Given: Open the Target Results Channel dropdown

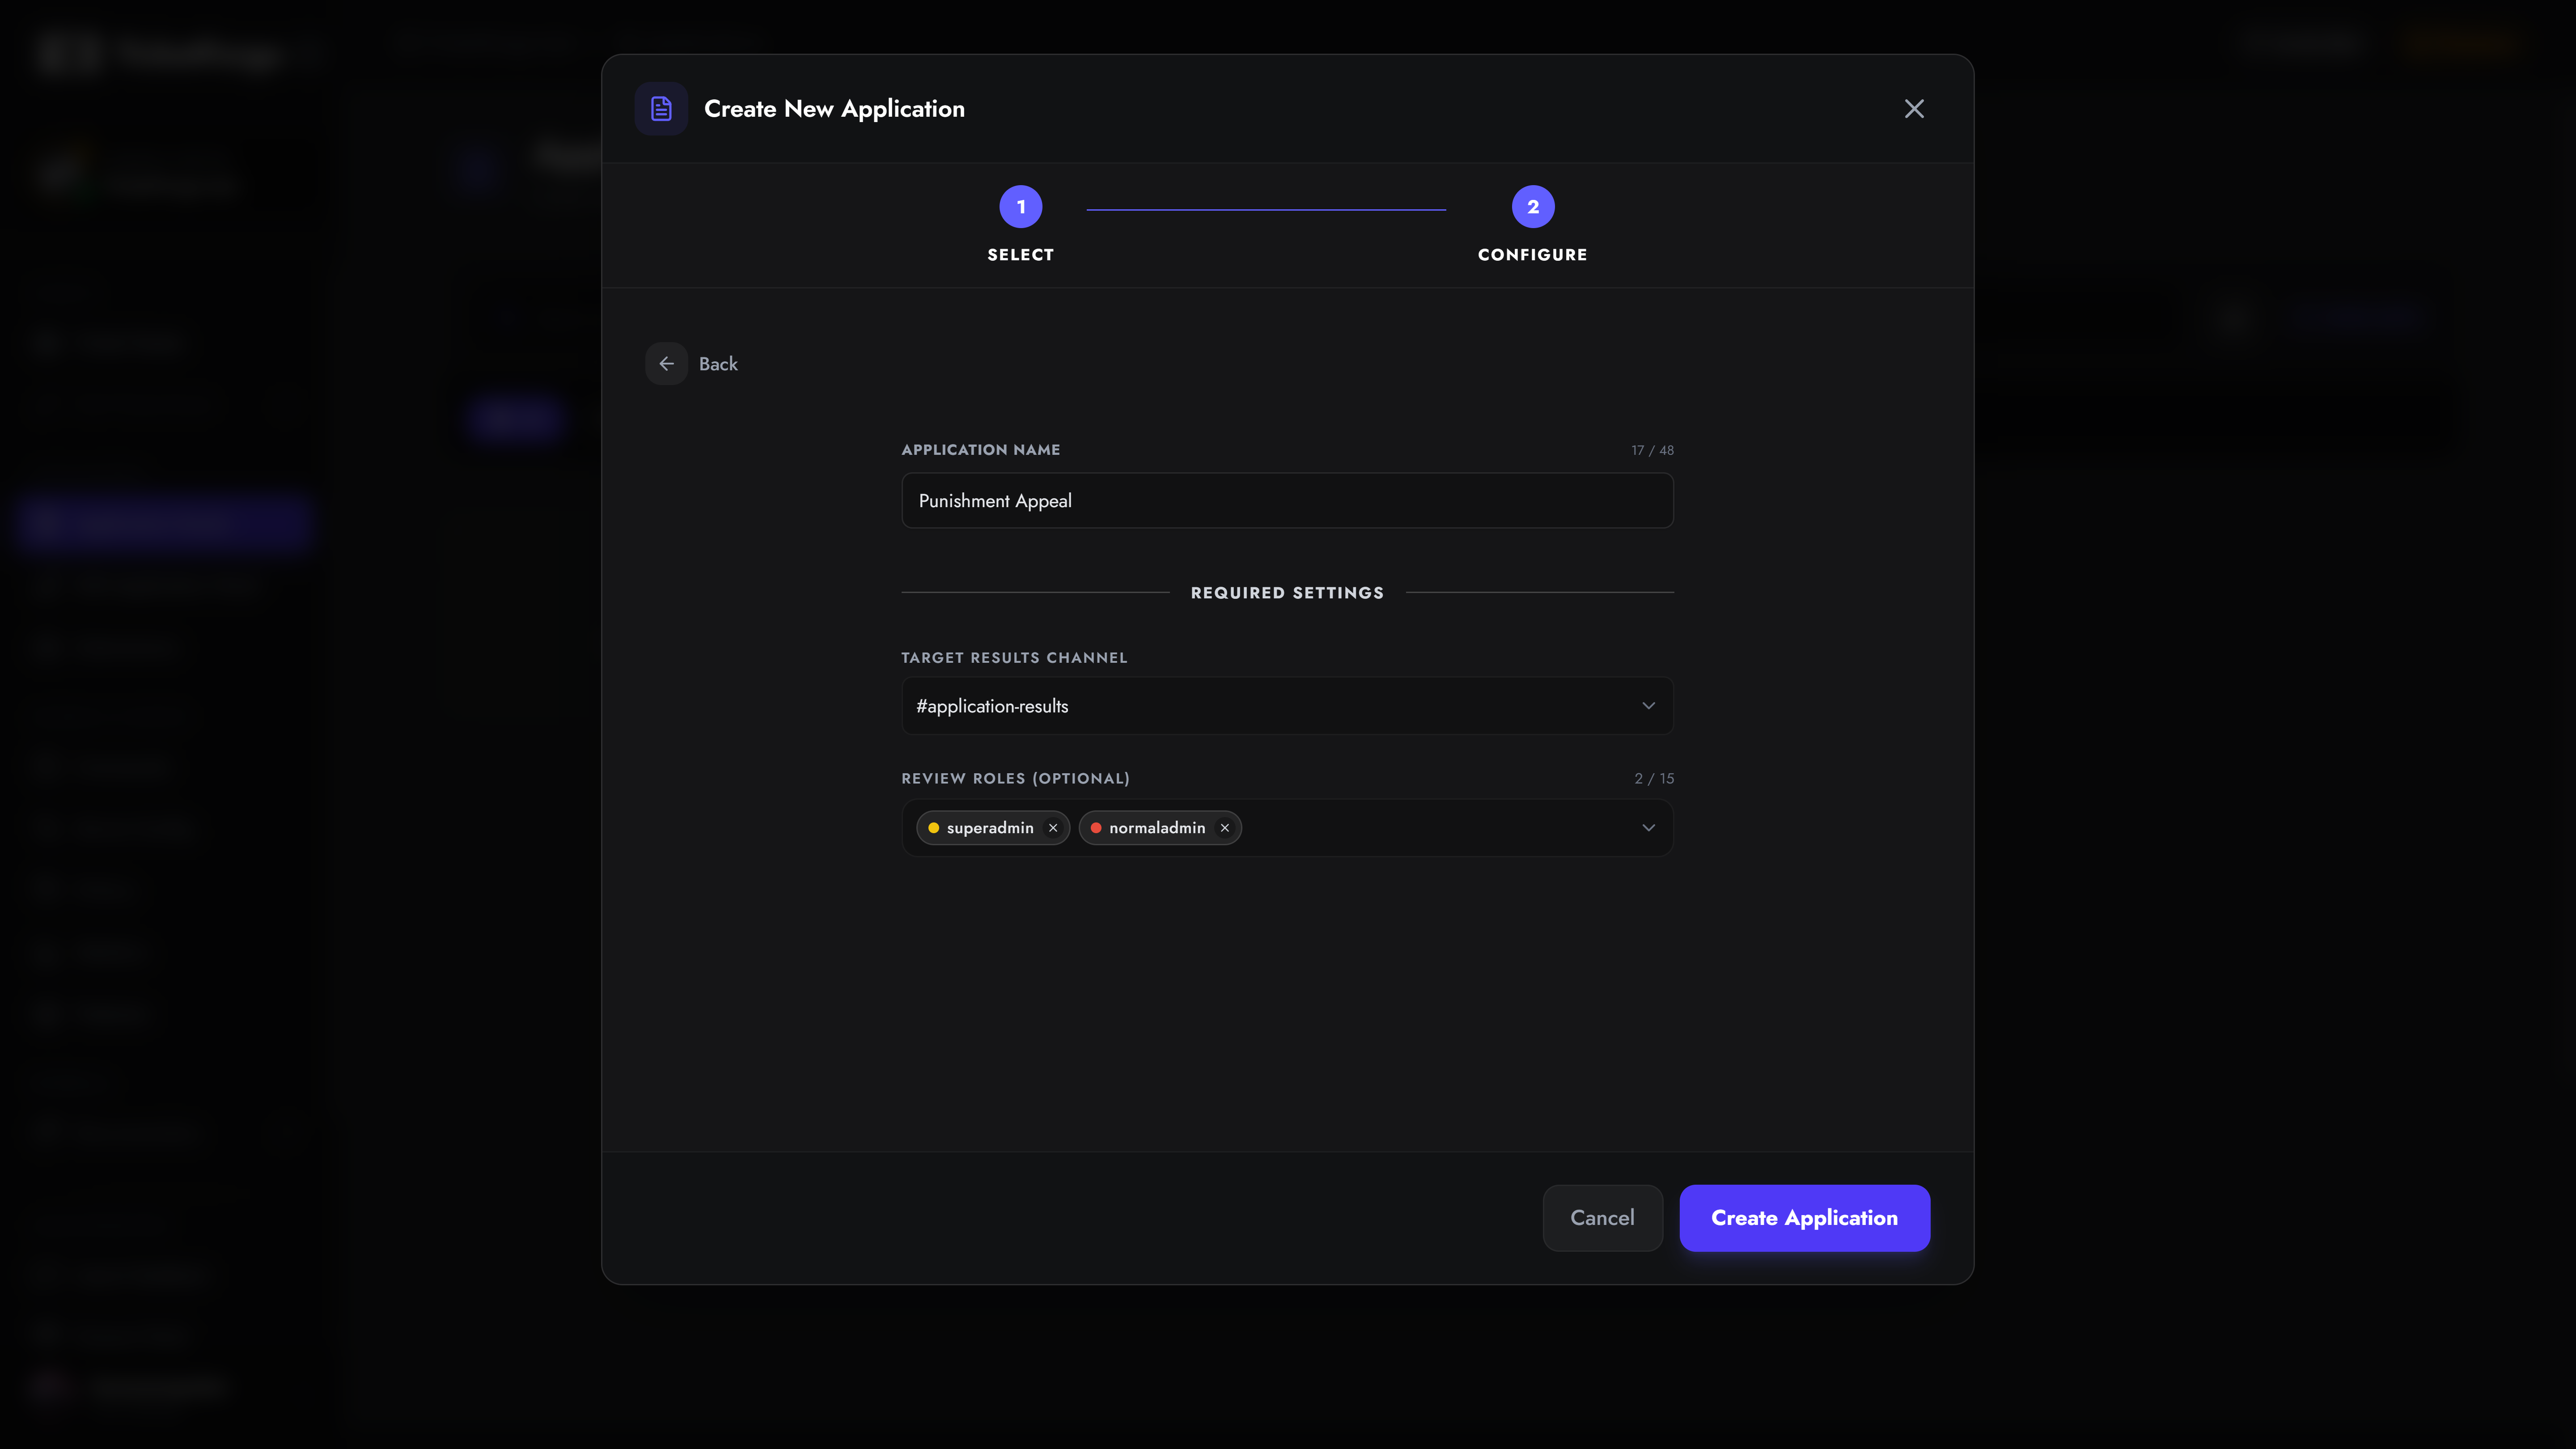Looking at the screenshot, I should pos(1287,706).
